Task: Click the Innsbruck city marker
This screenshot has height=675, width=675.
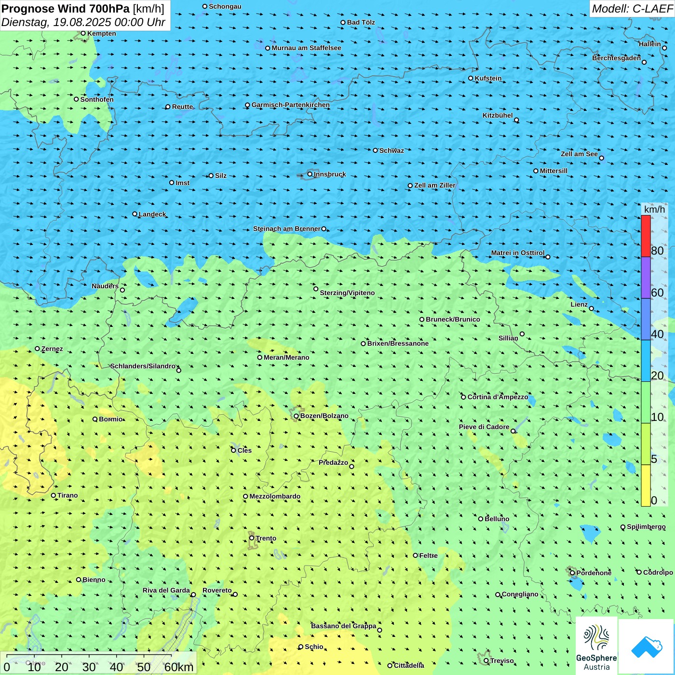Action: pyautogui.click(x=310, y=174)
